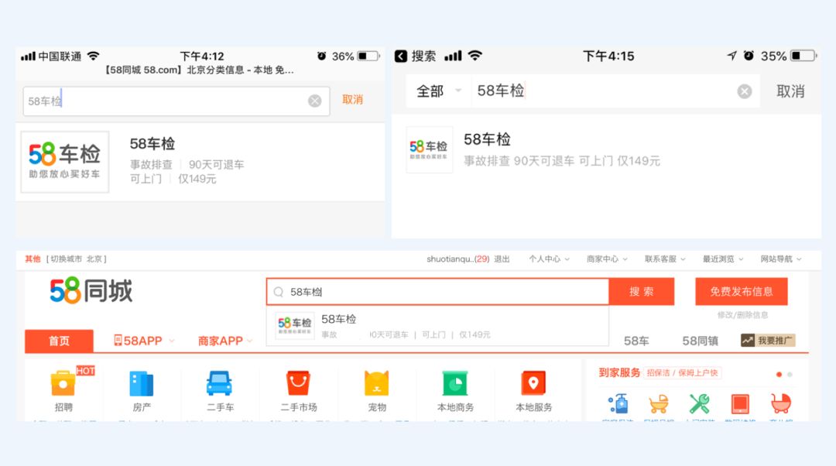836x466 pixels.
Task: Expand the 商家中心 menu
Action: pyautogui.click(x=607, y=259)
